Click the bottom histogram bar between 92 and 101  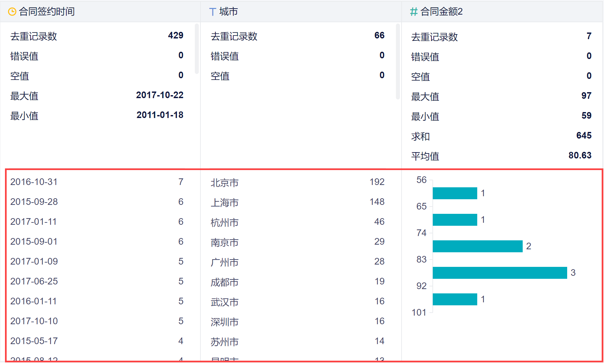click(455, 299)
